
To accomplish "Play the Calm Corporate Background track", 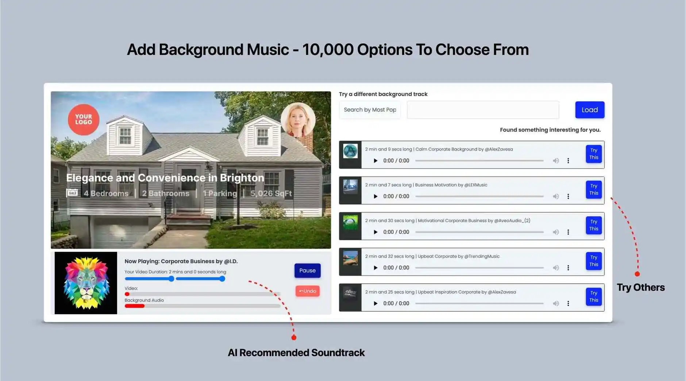I will [375, 160].
